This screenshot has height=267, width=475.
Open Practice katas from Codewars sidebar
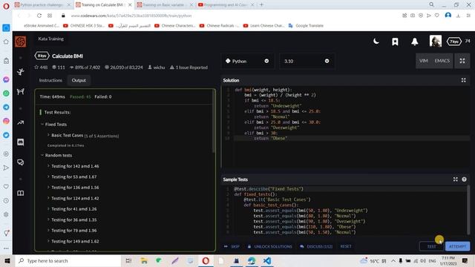(x=20, y=72)
